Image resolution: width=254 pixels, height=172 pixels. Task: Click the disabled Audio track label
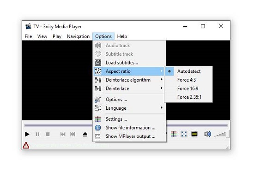click(118, 46)
